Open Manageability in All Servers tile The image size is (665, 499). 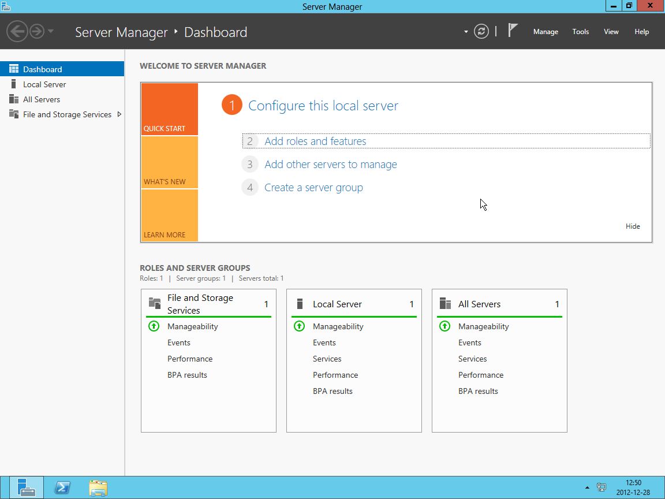click(484, 326)
